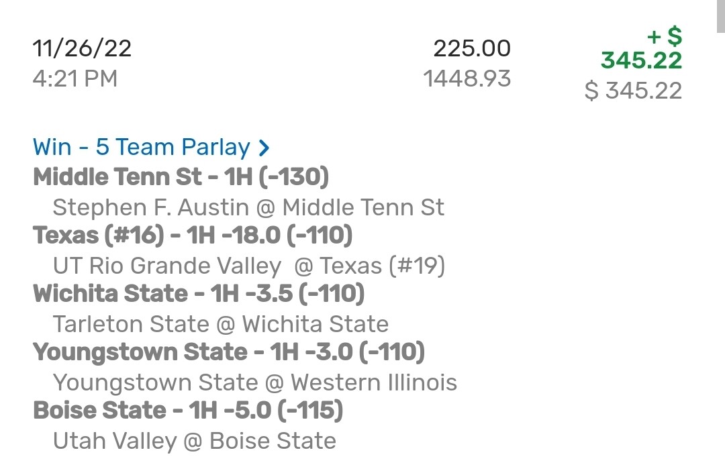This screenshot has width=725, height=475.
Task: Select the Boise State - 1H -5.0 pick
Action: click(x=188, y=411)
